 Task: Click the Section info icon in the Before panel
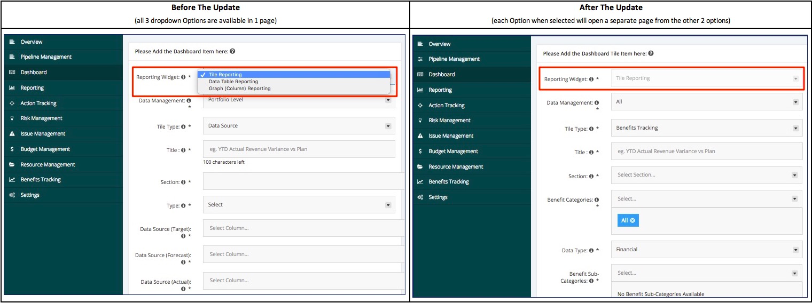pyautogui.click(x=183, y=182)
